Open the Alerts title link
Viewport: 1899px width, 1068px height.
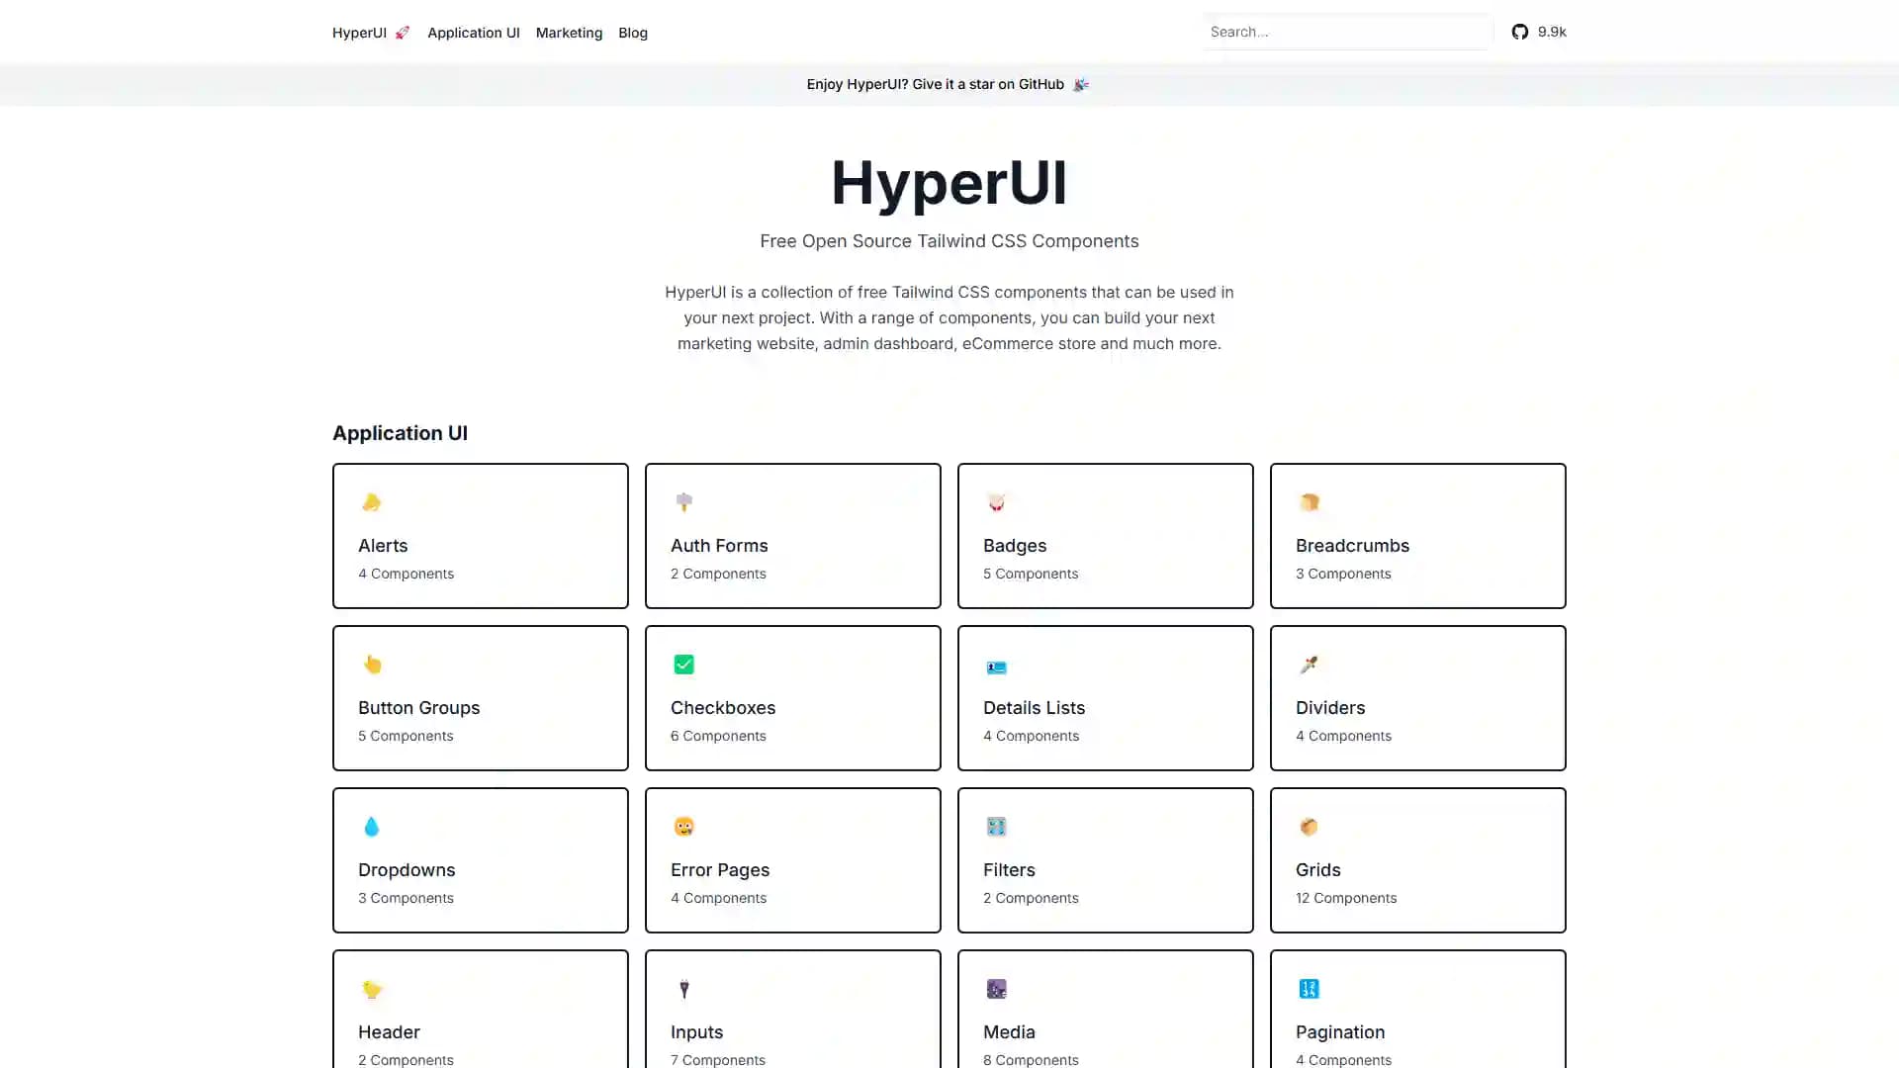(x=383, y=546)
